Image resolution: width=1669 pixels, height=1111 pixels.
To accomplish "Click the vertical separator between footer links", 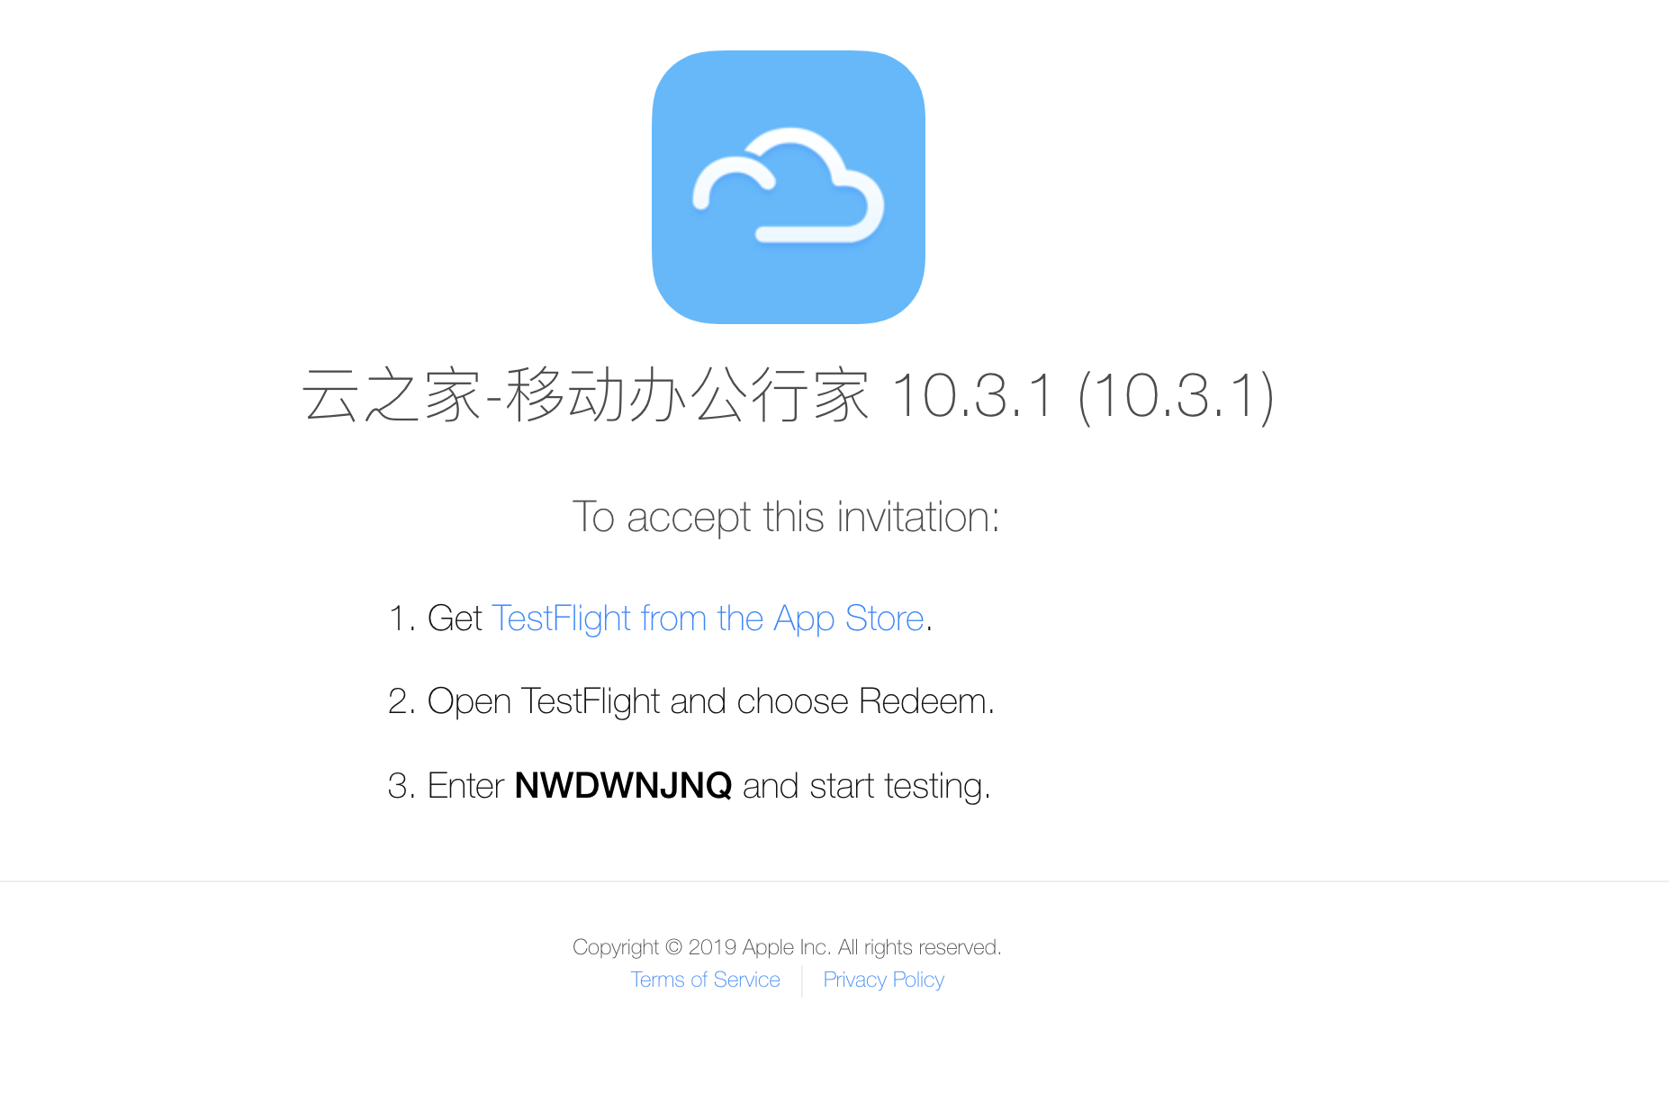I will click(x=802, y=980).
